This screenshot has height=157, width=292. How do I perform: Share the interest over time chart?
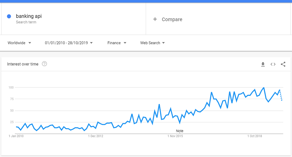tap(283, 64)
